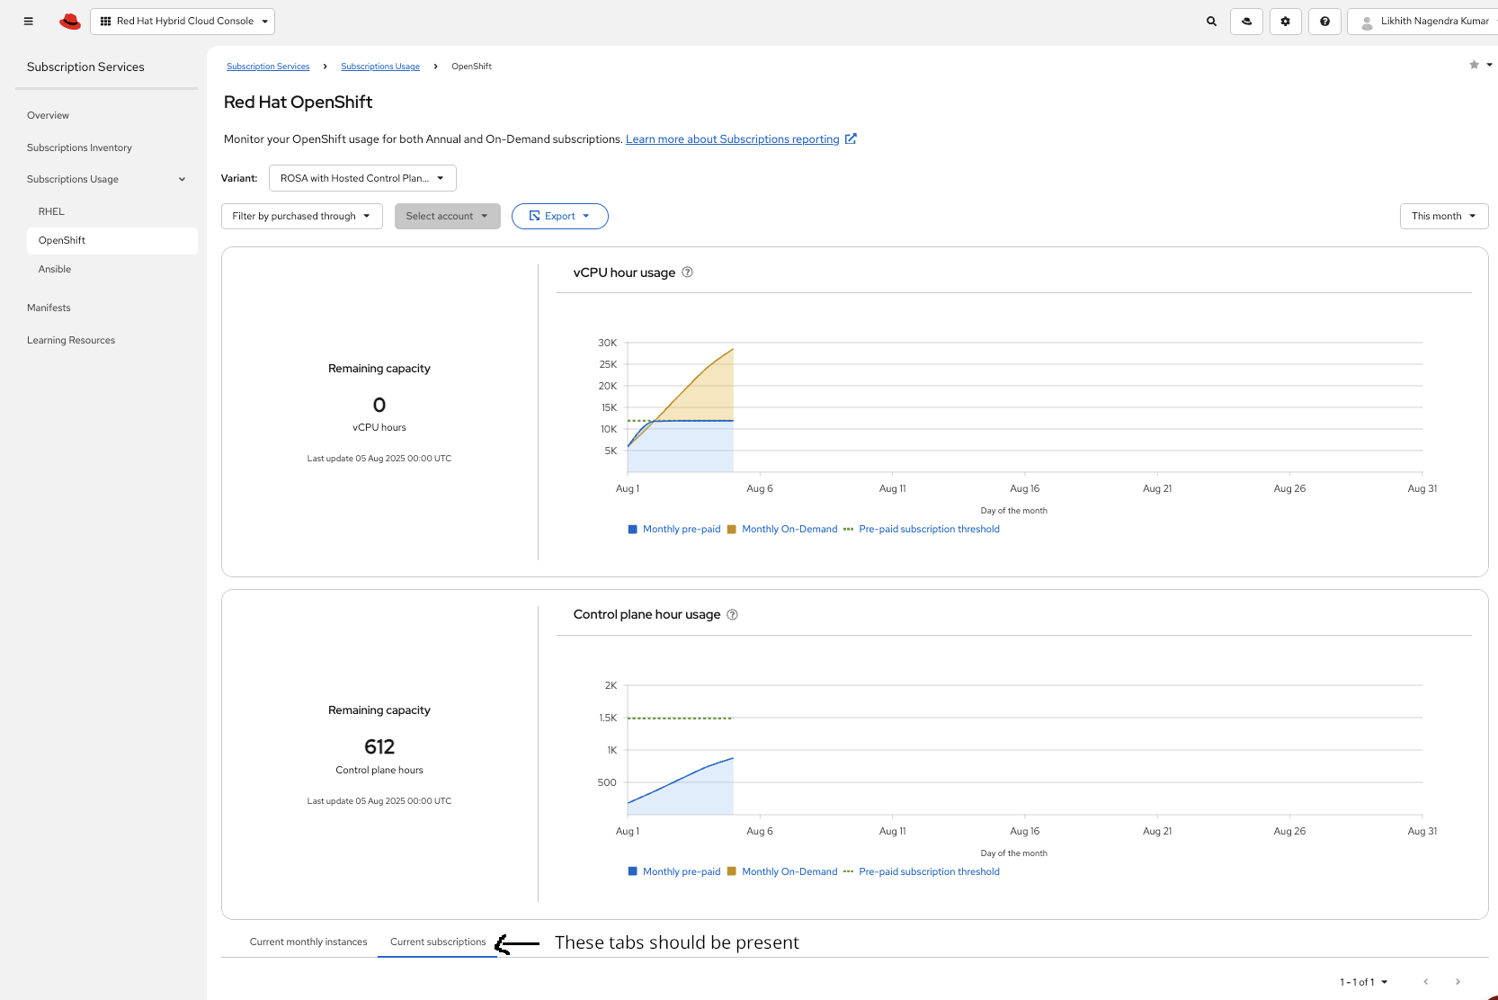Open the 1-1 of 1 pagination dropdown

(1364, 982)
